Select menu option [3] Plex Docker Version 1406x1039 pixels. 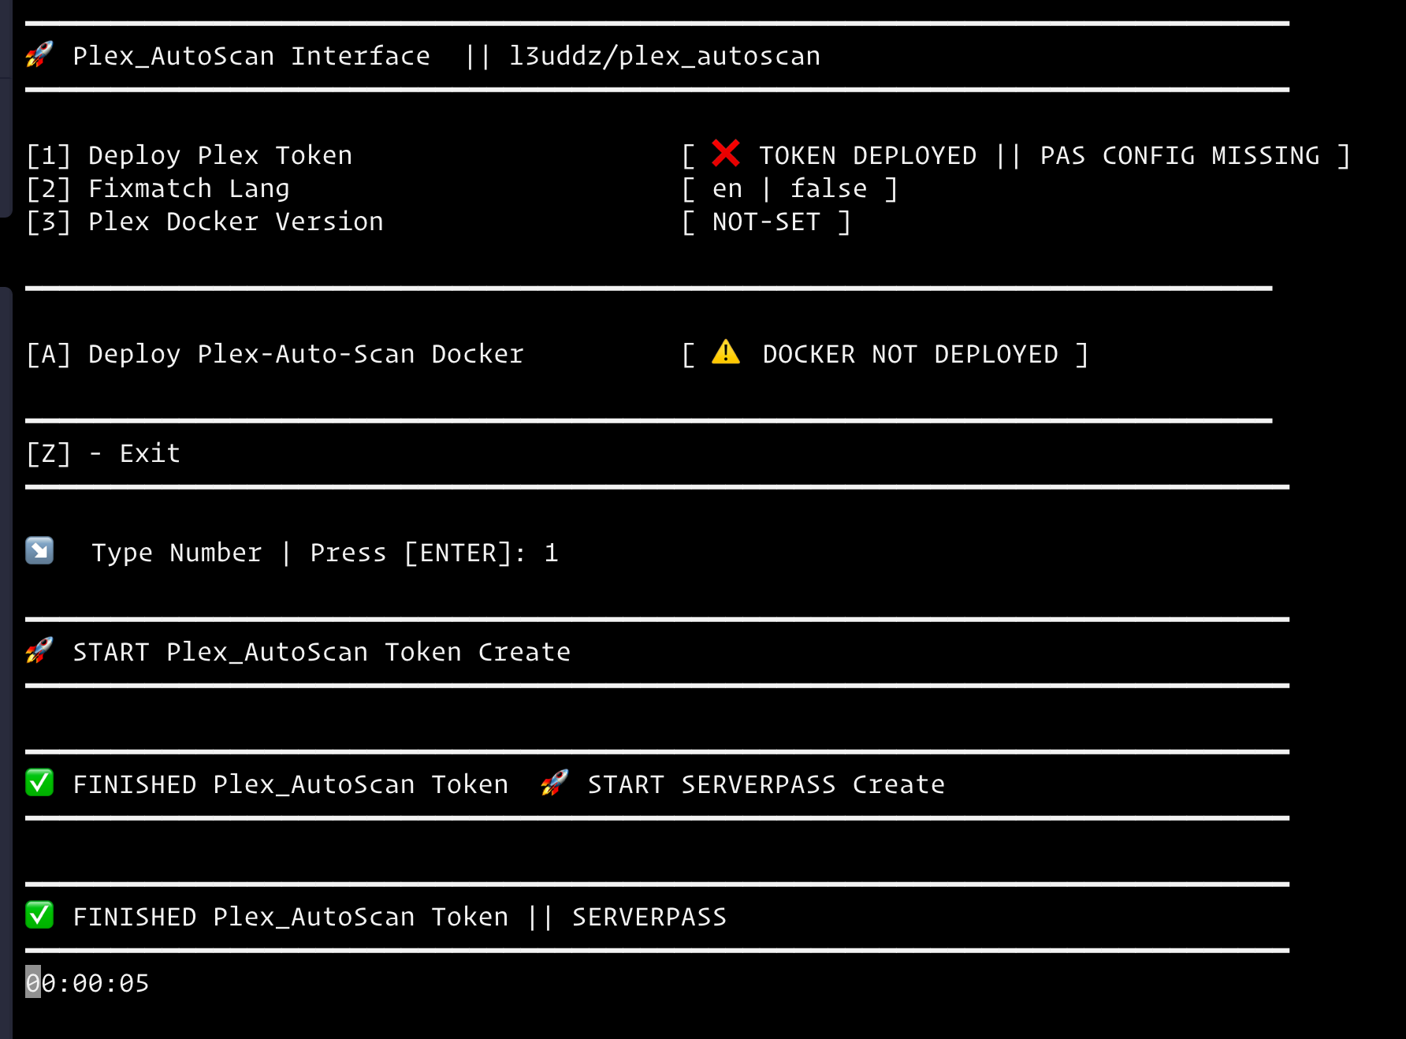point(205,222)
